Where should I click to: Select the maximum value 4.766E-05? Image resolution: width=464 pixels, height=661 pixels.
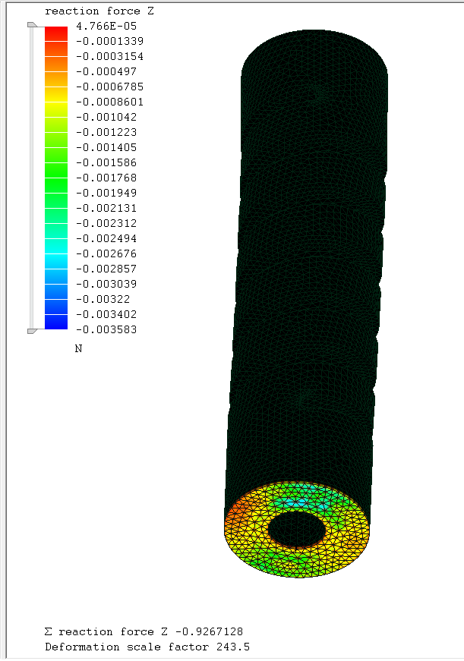(106, 26)
